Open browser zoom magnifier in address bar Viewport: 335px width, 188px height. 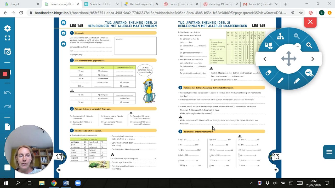pos(293,13)
